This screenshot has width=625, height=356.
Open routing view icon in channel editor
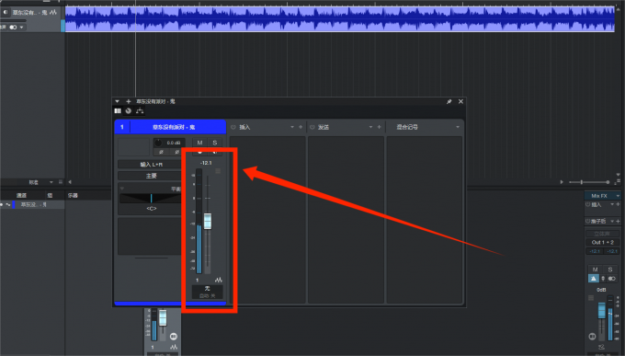pos(140,111)
